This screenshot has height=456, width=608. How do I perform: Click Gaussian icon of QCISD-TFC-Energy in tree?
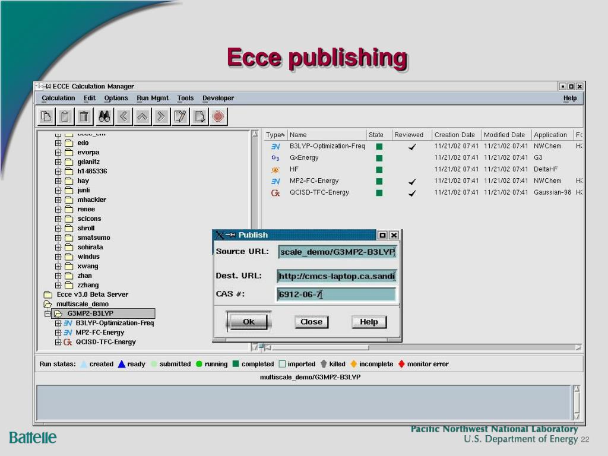click(68, 342)
